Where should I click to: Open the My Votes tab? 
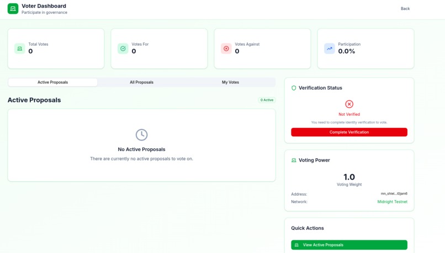230,82
